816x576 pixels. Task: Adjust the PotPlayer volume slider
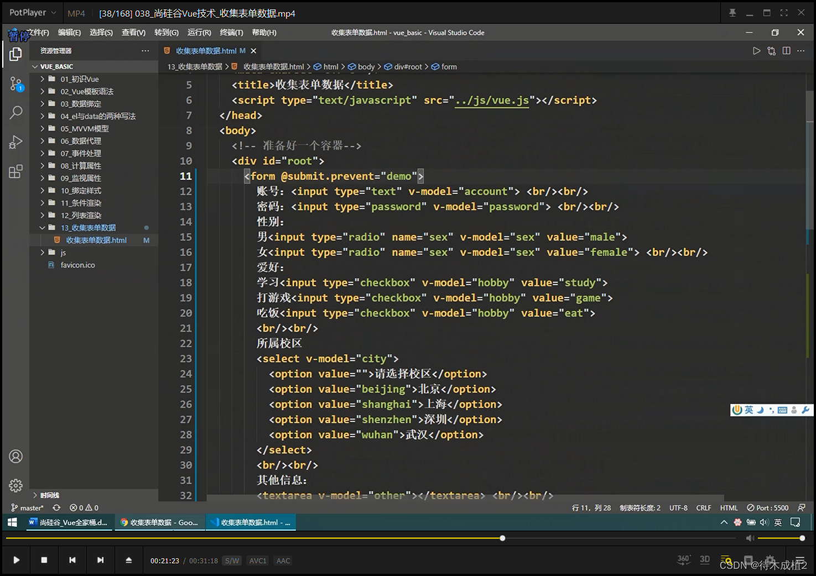[x=781, y=538]
